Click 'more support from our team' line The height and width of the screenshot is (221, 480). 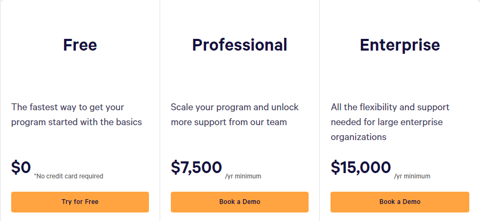tap(229, 122)
